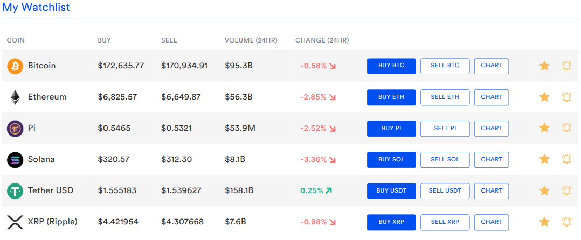
Task: Click the SELL PI button
Action: (445, 128)
